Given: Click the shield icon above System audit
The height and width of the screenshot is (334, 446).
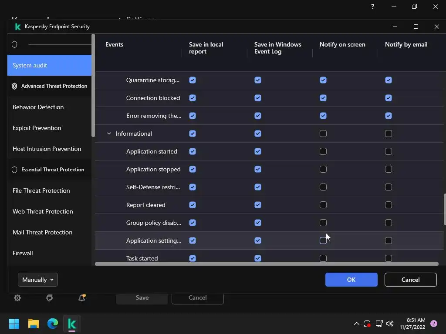Looking at the screenshot, I should (x=14, y=44).
